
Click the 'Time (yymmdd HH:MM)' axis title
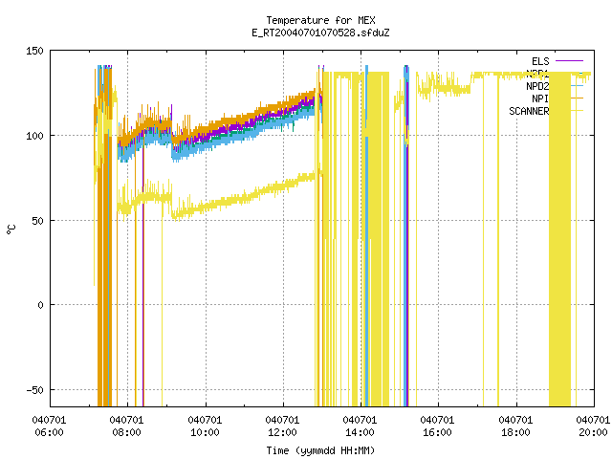tap(320, 450)
